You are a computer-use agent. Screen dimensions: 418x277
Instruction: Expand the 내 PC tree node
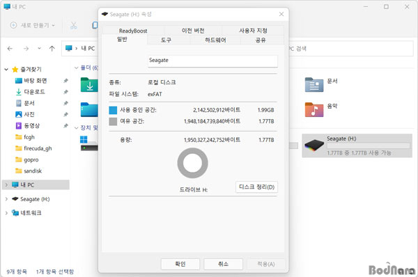point(6,184)
